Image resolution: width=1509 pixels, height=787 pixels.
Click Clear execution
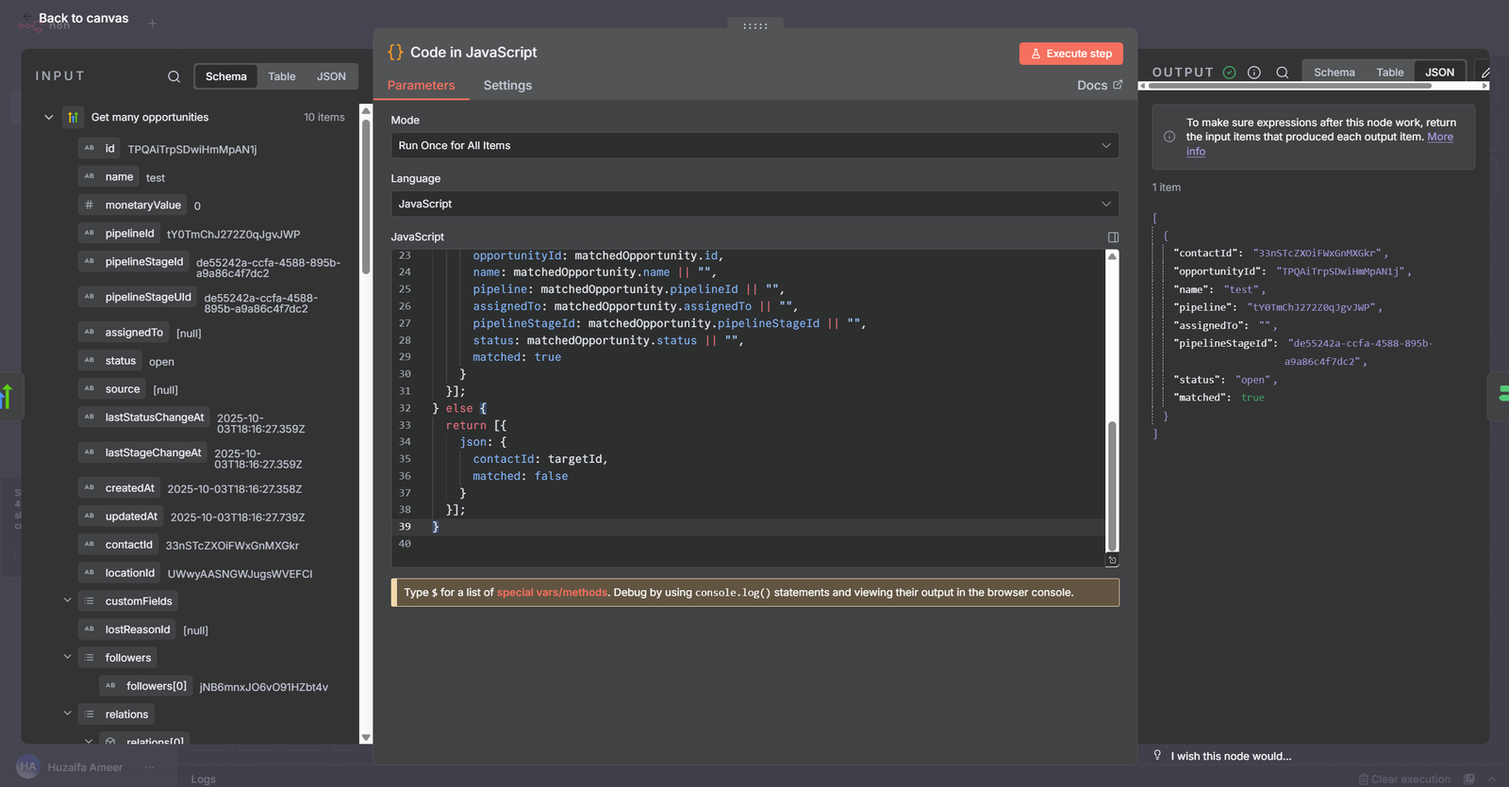click(x=1403, y=779)
